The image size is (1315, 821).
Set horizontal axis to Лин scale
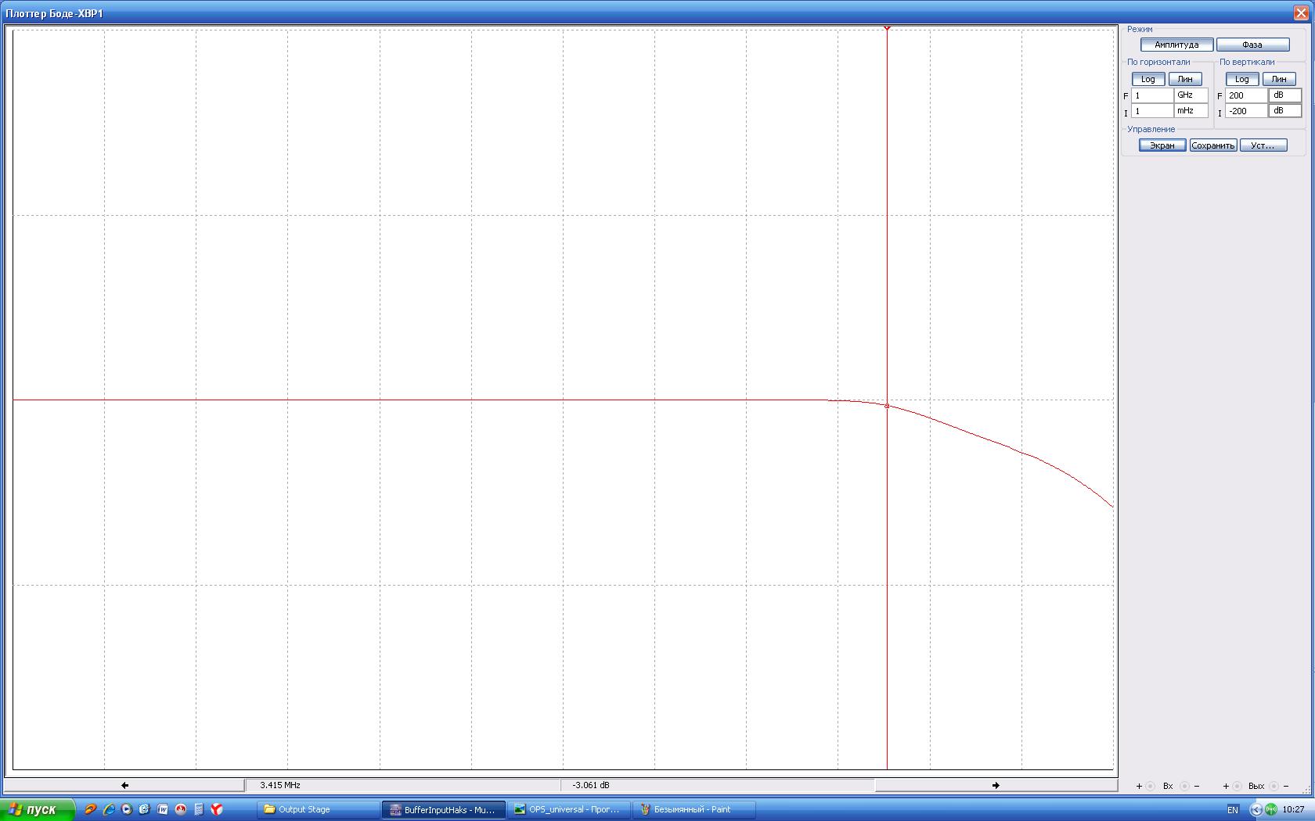(1185, 79)
